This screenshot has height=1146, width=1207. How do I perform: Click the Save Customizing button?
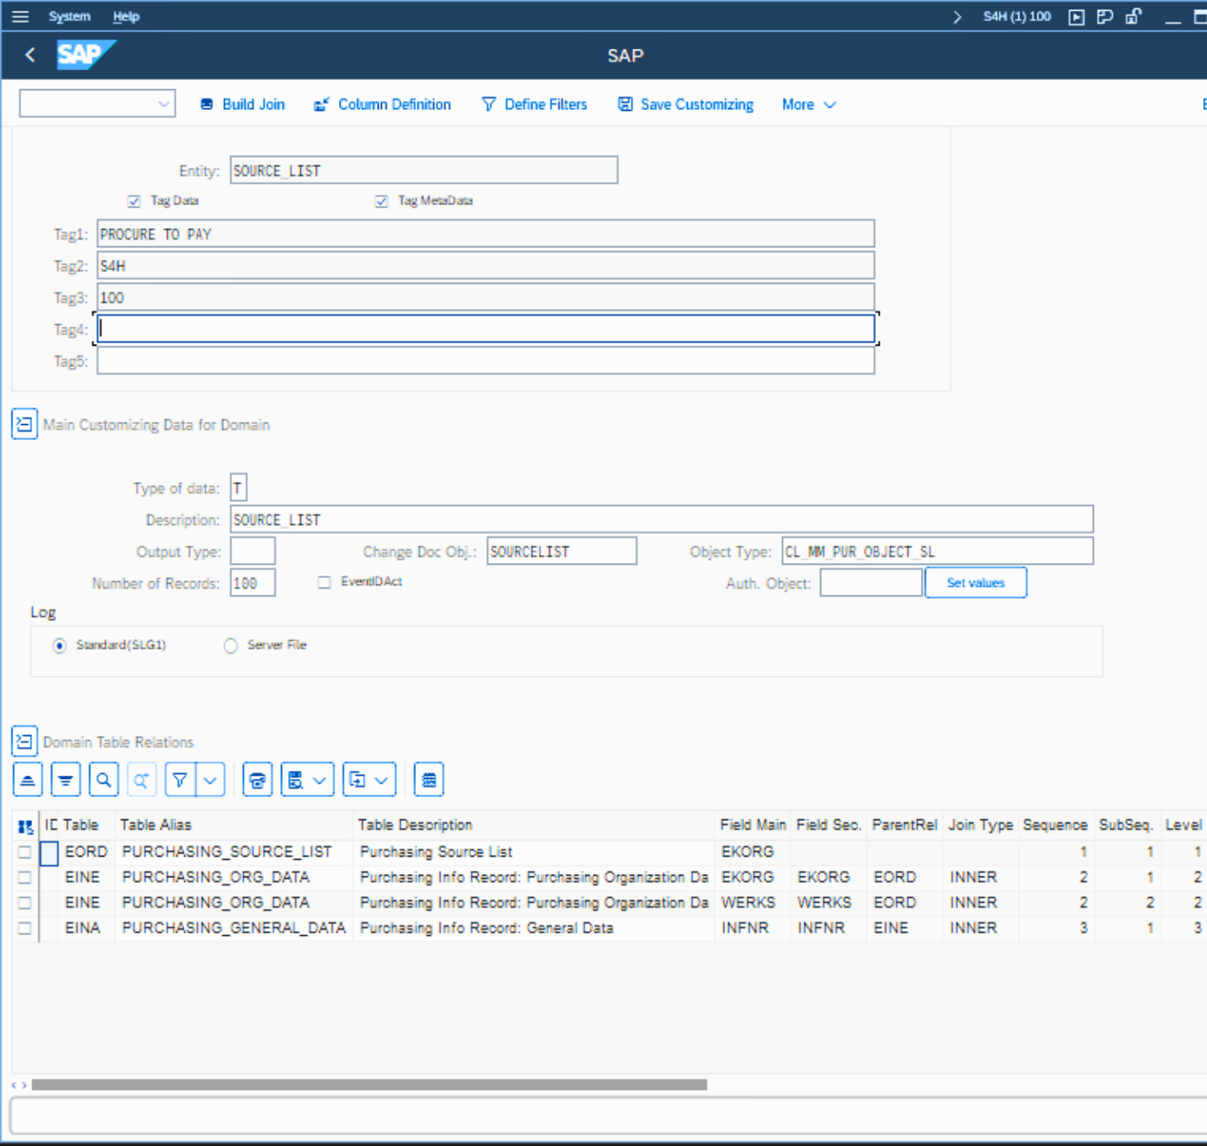coord(686,105)
